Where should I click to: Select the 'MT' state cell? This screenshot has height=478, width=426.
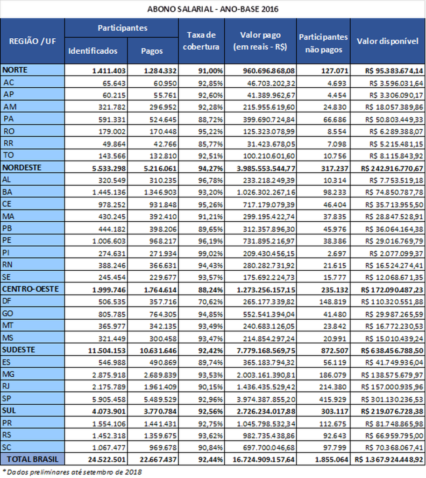pos(32,325)
